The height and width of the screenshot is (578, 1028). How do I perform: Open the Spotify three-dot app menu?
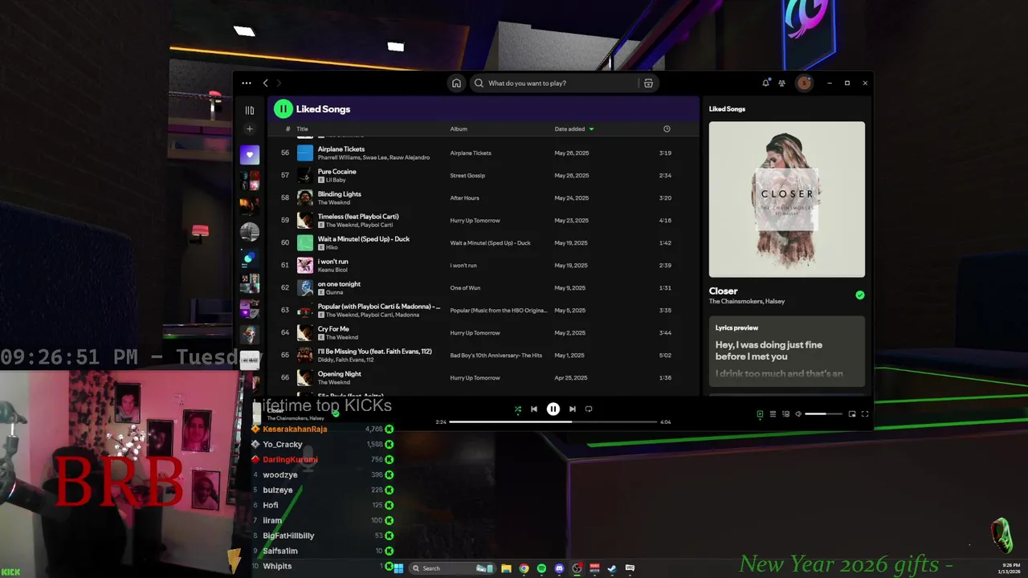pos(247,83)
